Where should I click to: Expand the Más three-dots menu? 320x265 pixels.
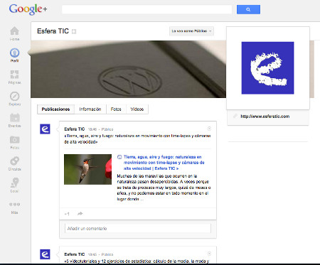(14, 205)
